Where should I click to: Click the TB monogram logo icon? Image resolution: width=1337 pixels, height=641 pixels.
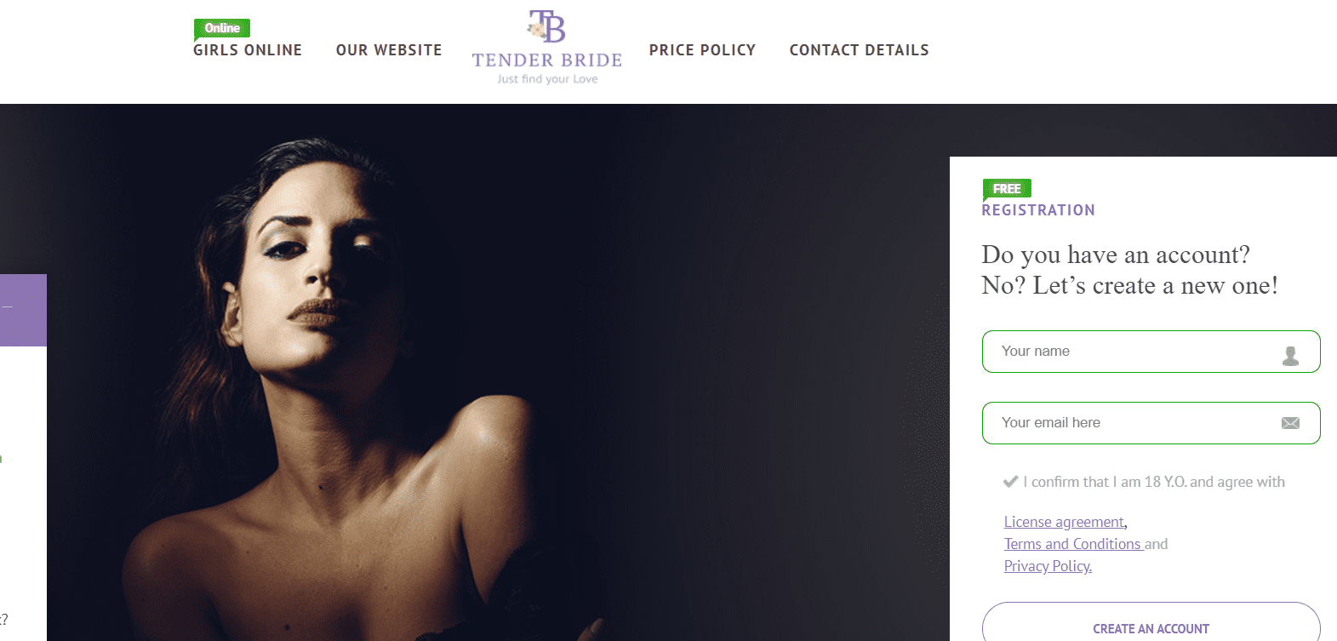point(546,26)
